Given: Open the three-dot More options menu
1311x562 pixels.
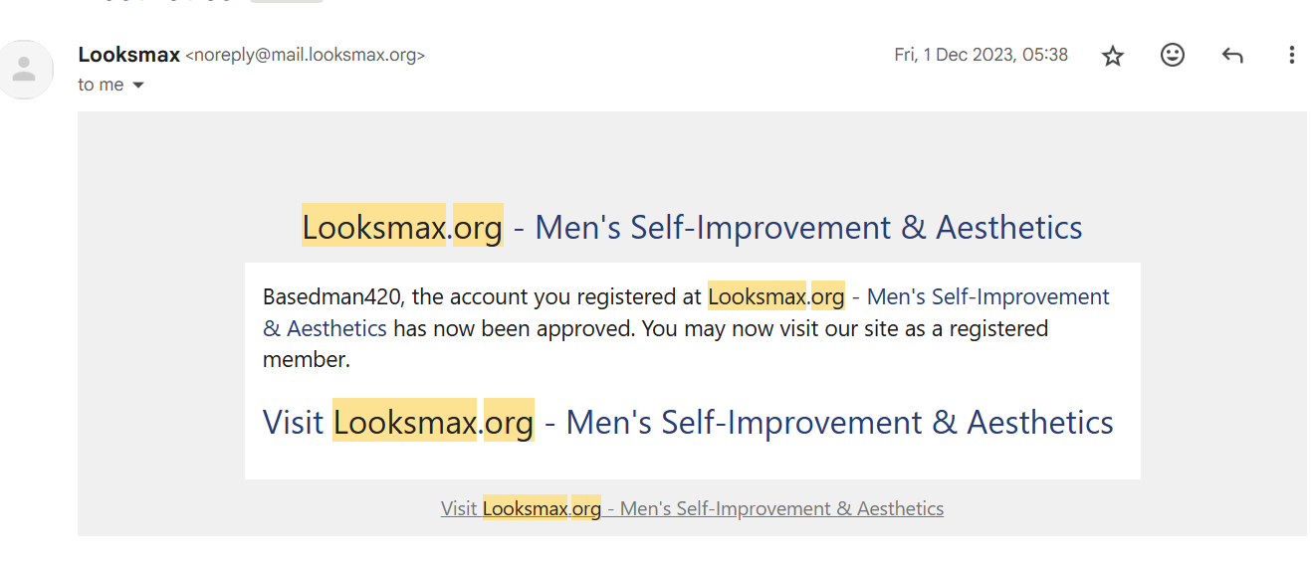Looking at the screenshot, I should (x=1291, y=56).
